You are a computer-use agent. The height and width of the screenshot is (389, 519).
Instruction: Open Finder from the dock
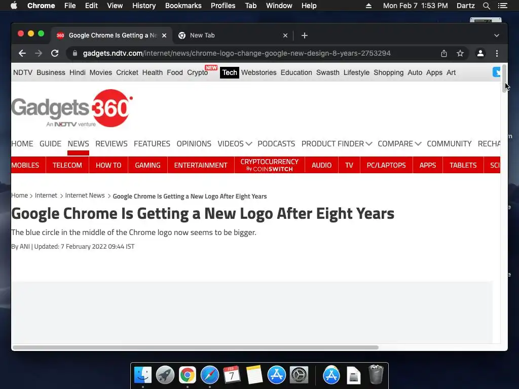[142, 375]
